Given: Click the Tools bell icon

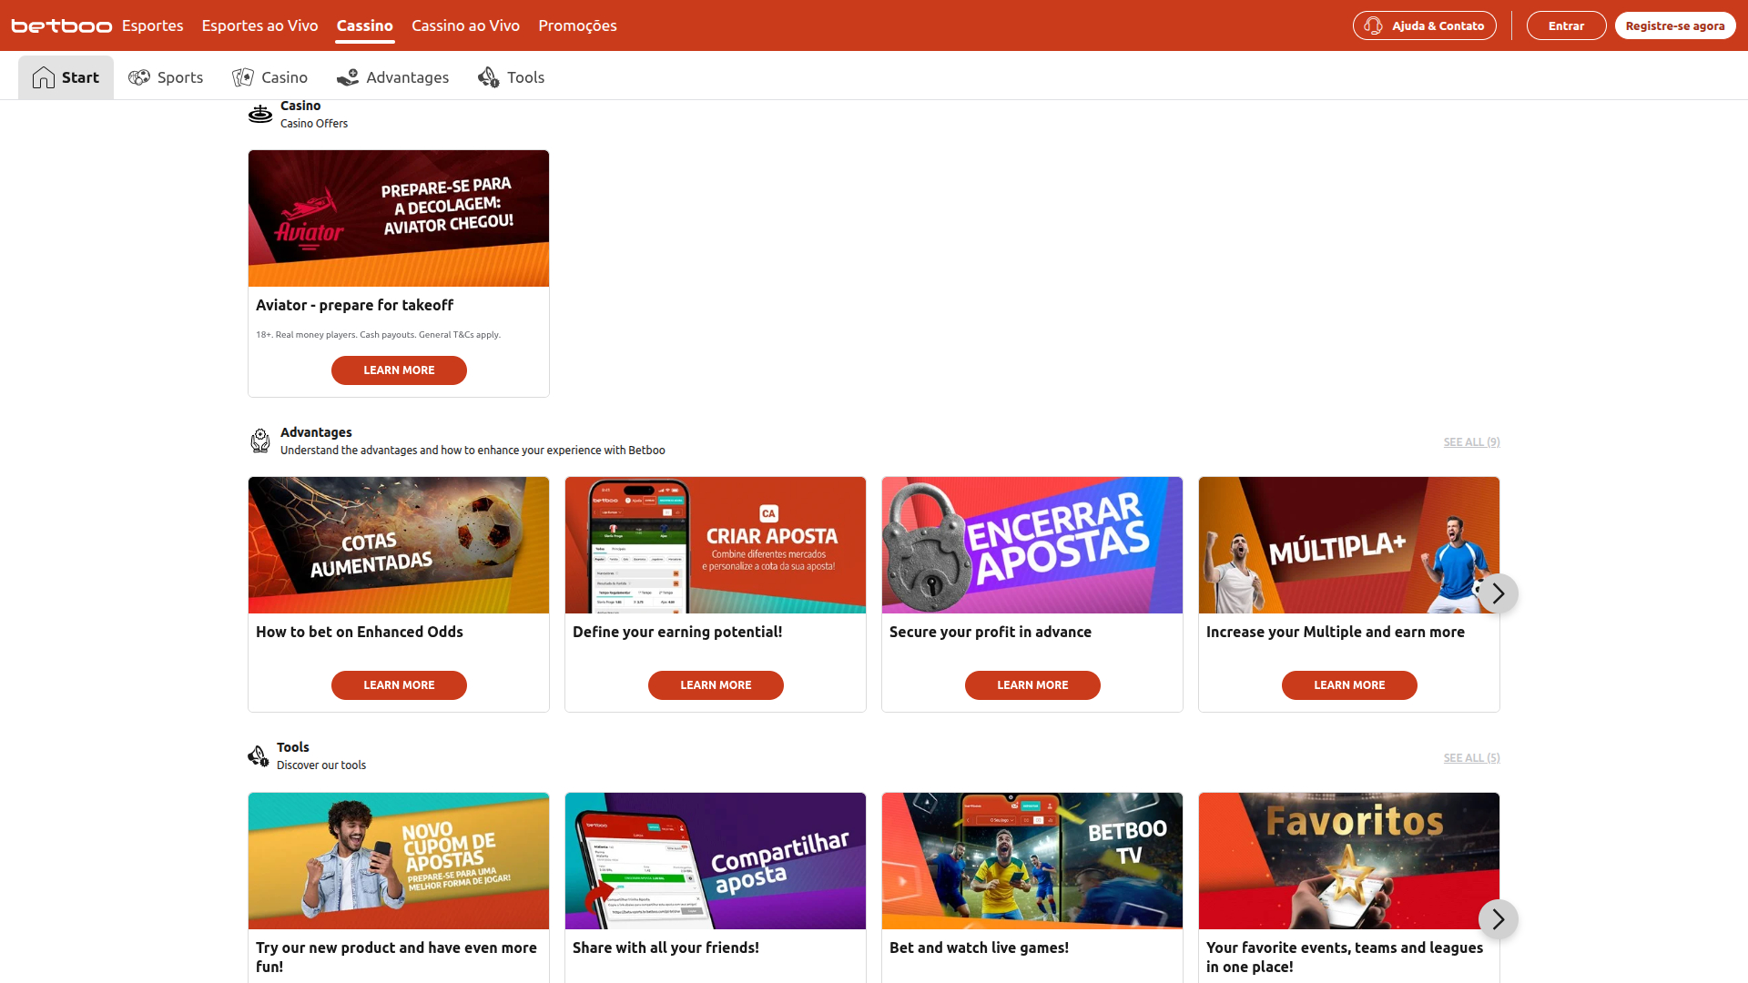Looking at the screenshot, I should pos(488,77).
